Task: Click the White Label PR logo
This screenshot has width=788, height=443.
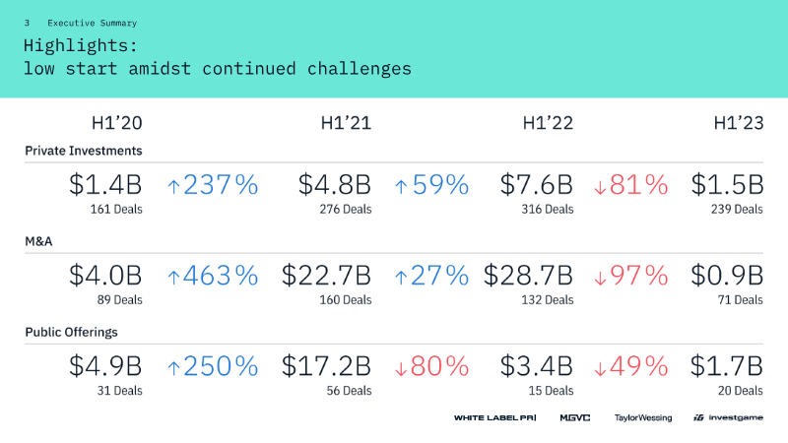Action: click(494, 418)
